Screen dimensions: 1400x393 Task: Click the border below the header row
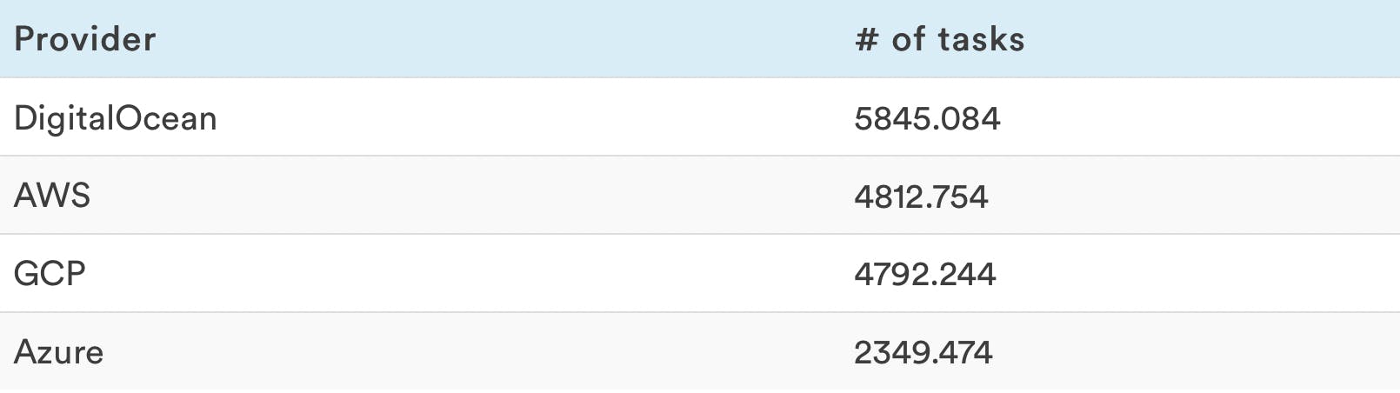700,77
